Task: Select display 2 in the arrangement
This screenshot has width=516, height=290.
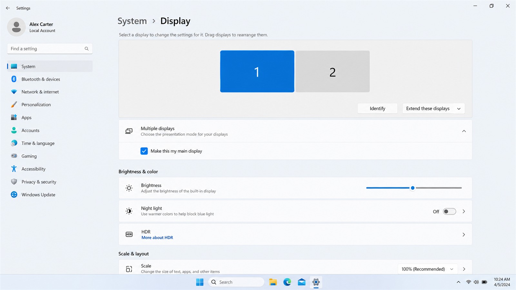Action: click(332, 71)
